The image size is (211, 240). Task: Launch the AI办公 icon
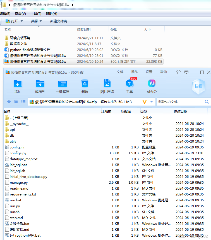pos(152,83)
